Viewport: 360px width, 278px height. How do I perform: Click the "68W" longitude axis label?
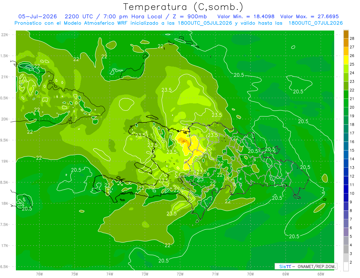tap(321, 274)
